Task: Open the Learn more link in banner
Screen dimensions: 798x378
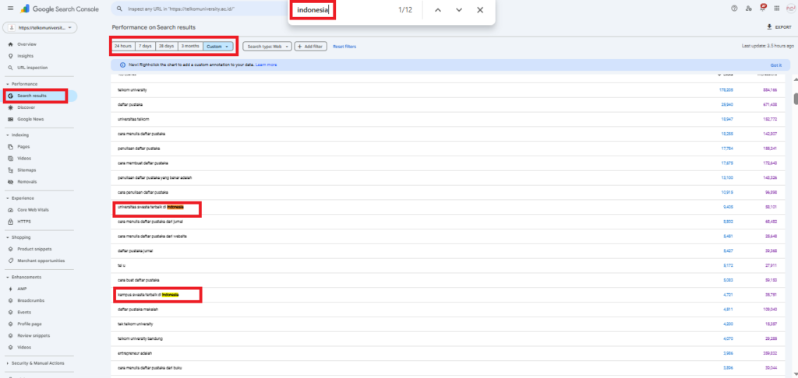Action: pos(267,65)
